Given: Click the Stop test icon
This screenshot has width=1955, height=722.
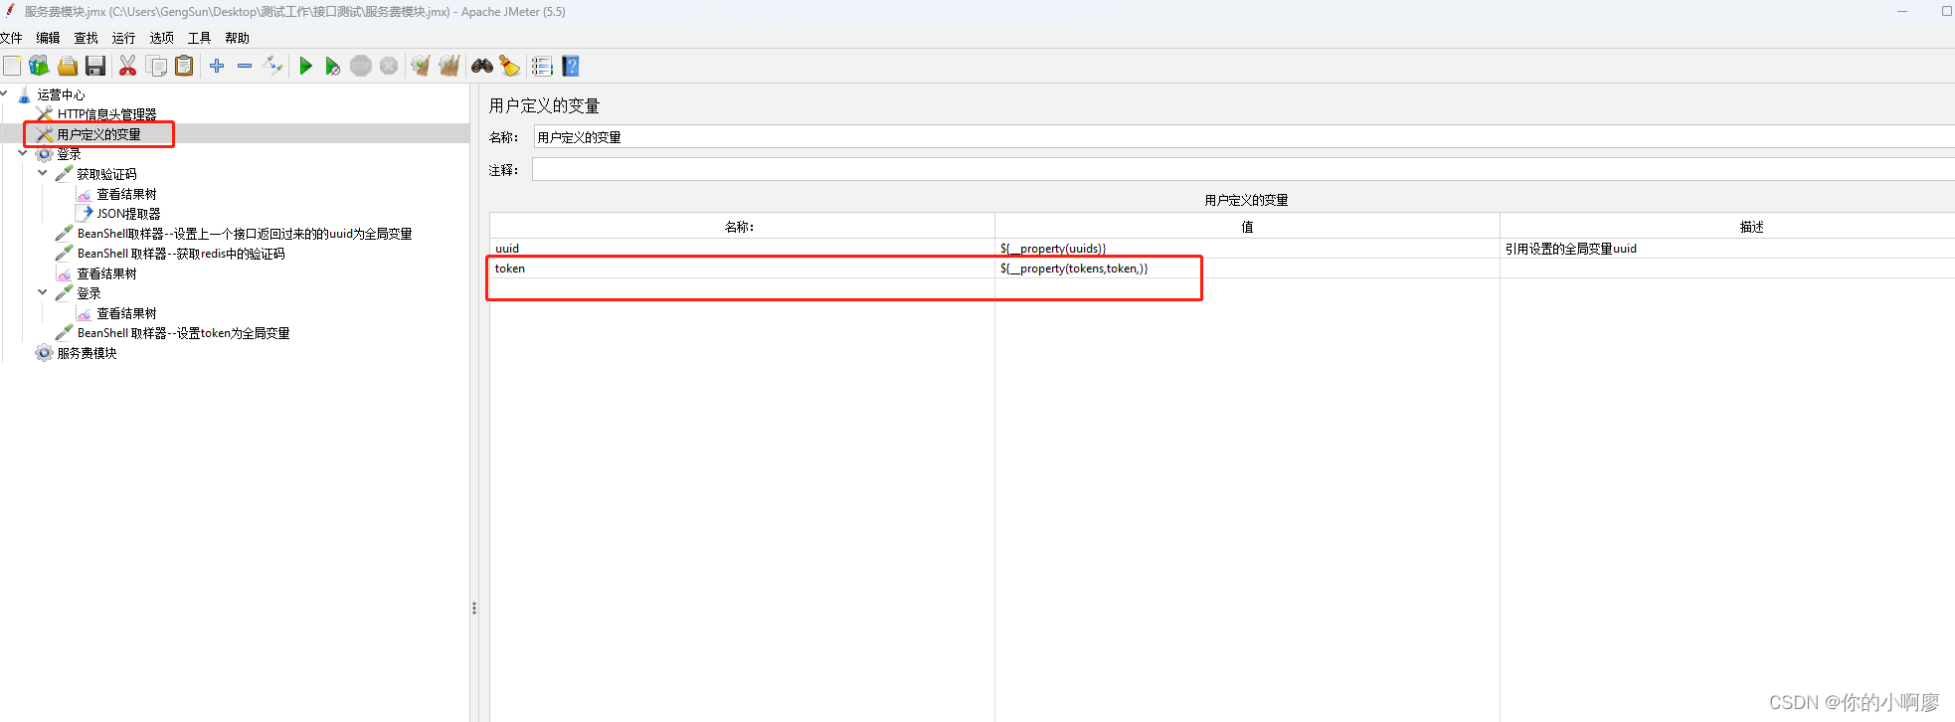Looking at the screenshot, I should (x=361, y=66).
